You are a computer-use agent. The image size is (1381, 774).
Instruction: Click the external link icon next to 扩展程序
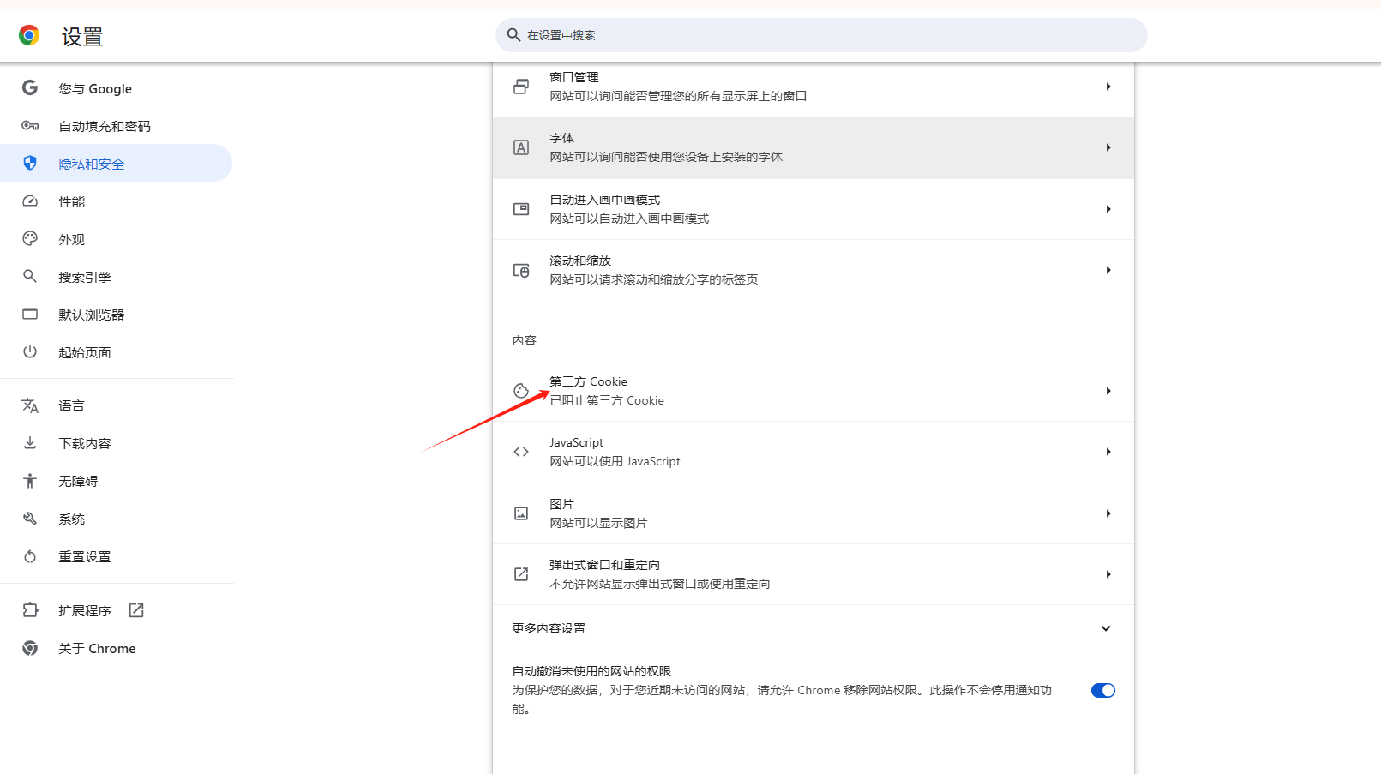click(x=136, y=609)
